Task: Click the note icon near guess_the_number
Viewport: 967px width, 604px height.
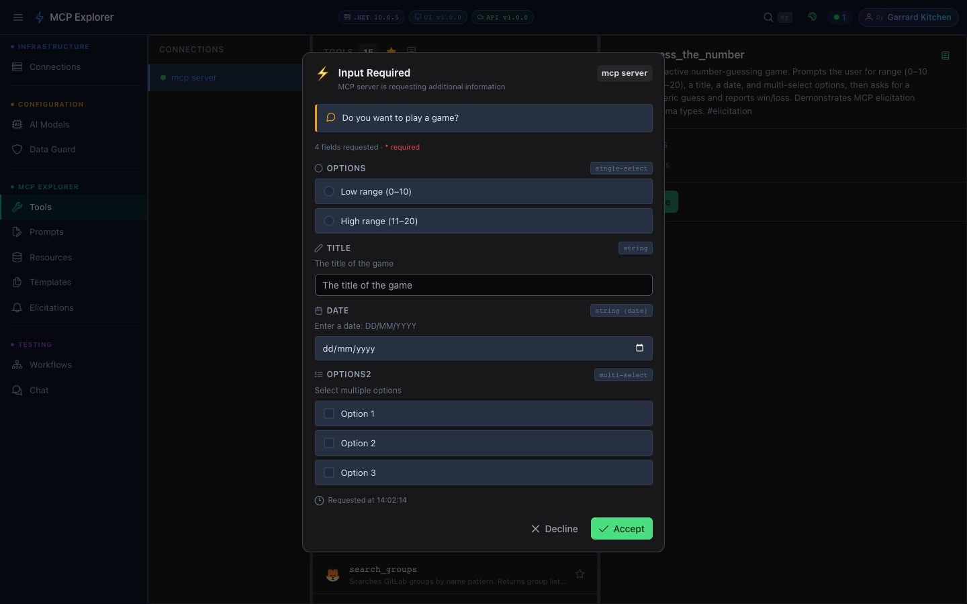Action: [946, 56]
